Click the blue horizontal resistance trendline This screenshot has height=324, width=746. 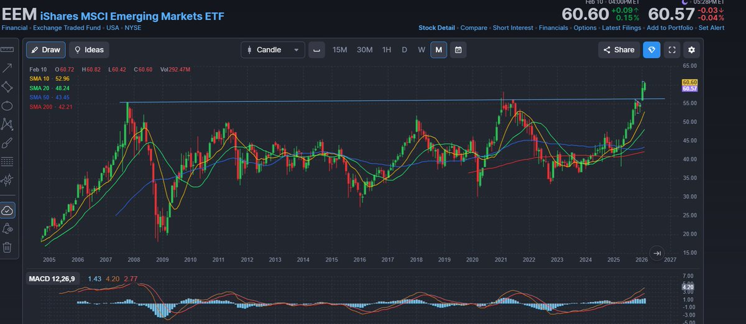pyautogui.click(x=392, y=100)
